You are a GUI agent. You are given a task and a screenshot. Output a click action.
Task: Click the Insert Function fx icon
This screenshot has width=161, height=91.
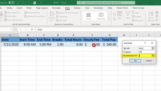click(x=32, y=30)
